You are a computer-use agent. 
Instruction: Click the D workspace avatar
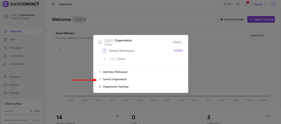(105, 51)
